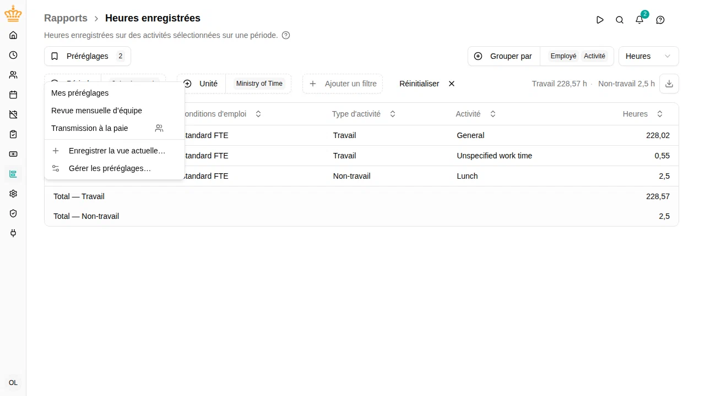Open the clock time tracking icon
Image resolution: width=705 pixels, height=396 pixels.
tap(13, 55)
